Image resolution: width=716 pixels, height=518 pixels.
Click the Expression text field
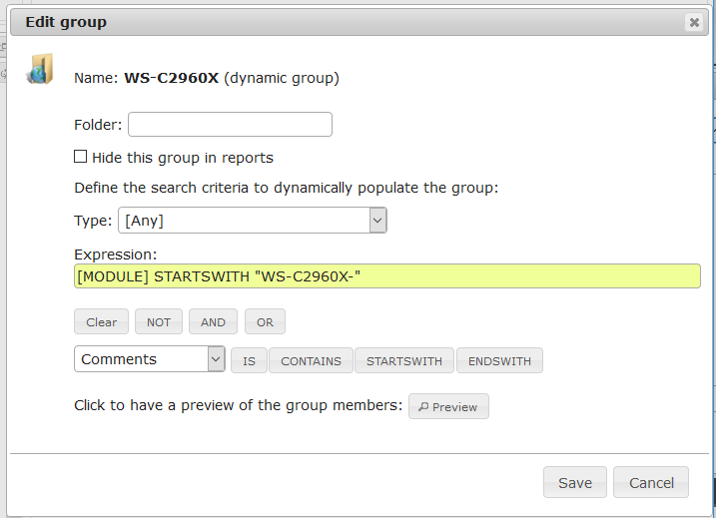click(386, 276)
